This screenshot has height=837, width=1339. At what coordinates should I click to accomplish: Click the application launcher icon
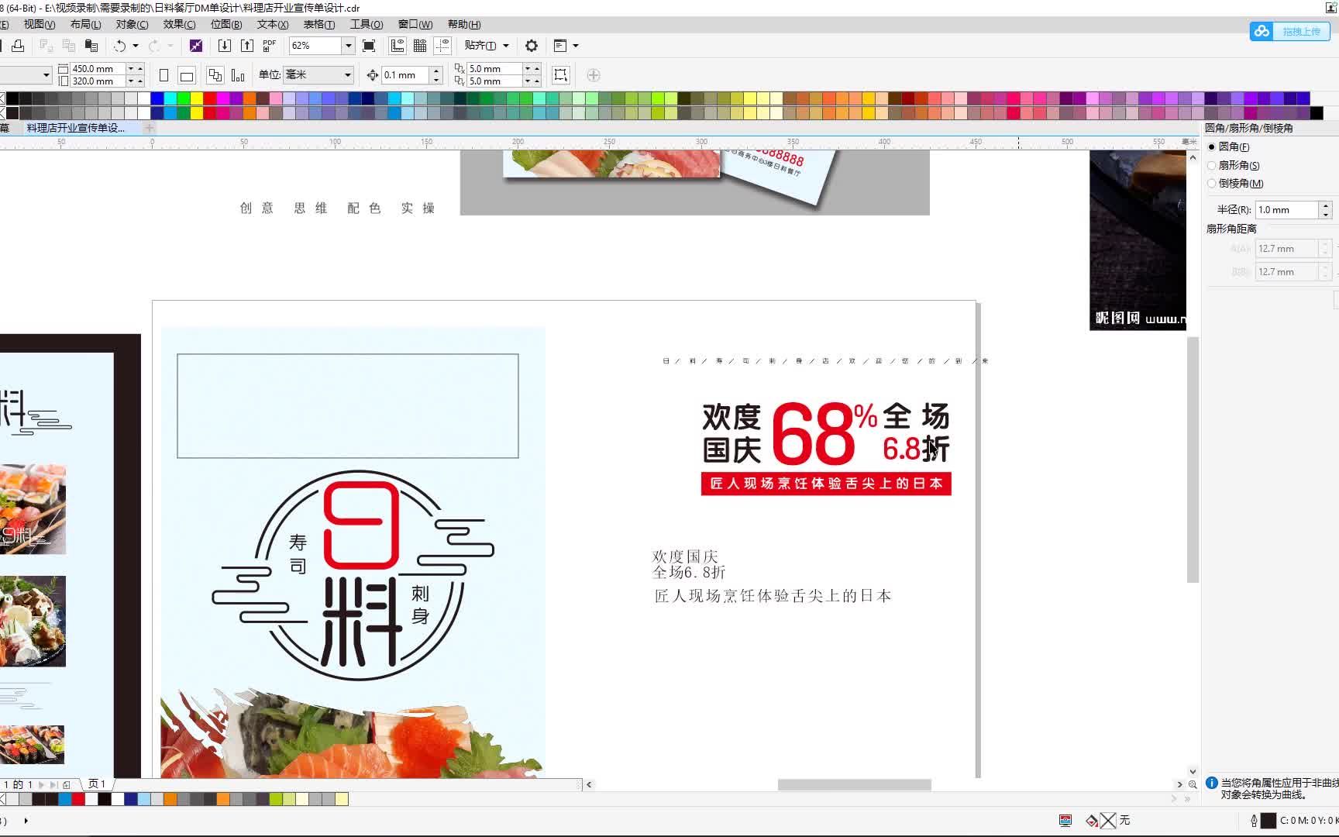(x=560, y=46)
